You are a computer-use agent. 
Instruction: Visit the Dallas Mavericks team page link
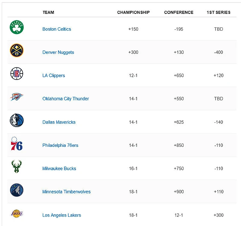(59, 122)
